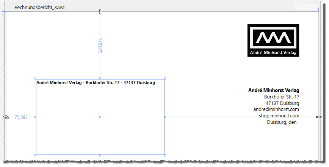329x167 pixels.
Task: Click the 75,591 left margin value
Action: [21, 117]
